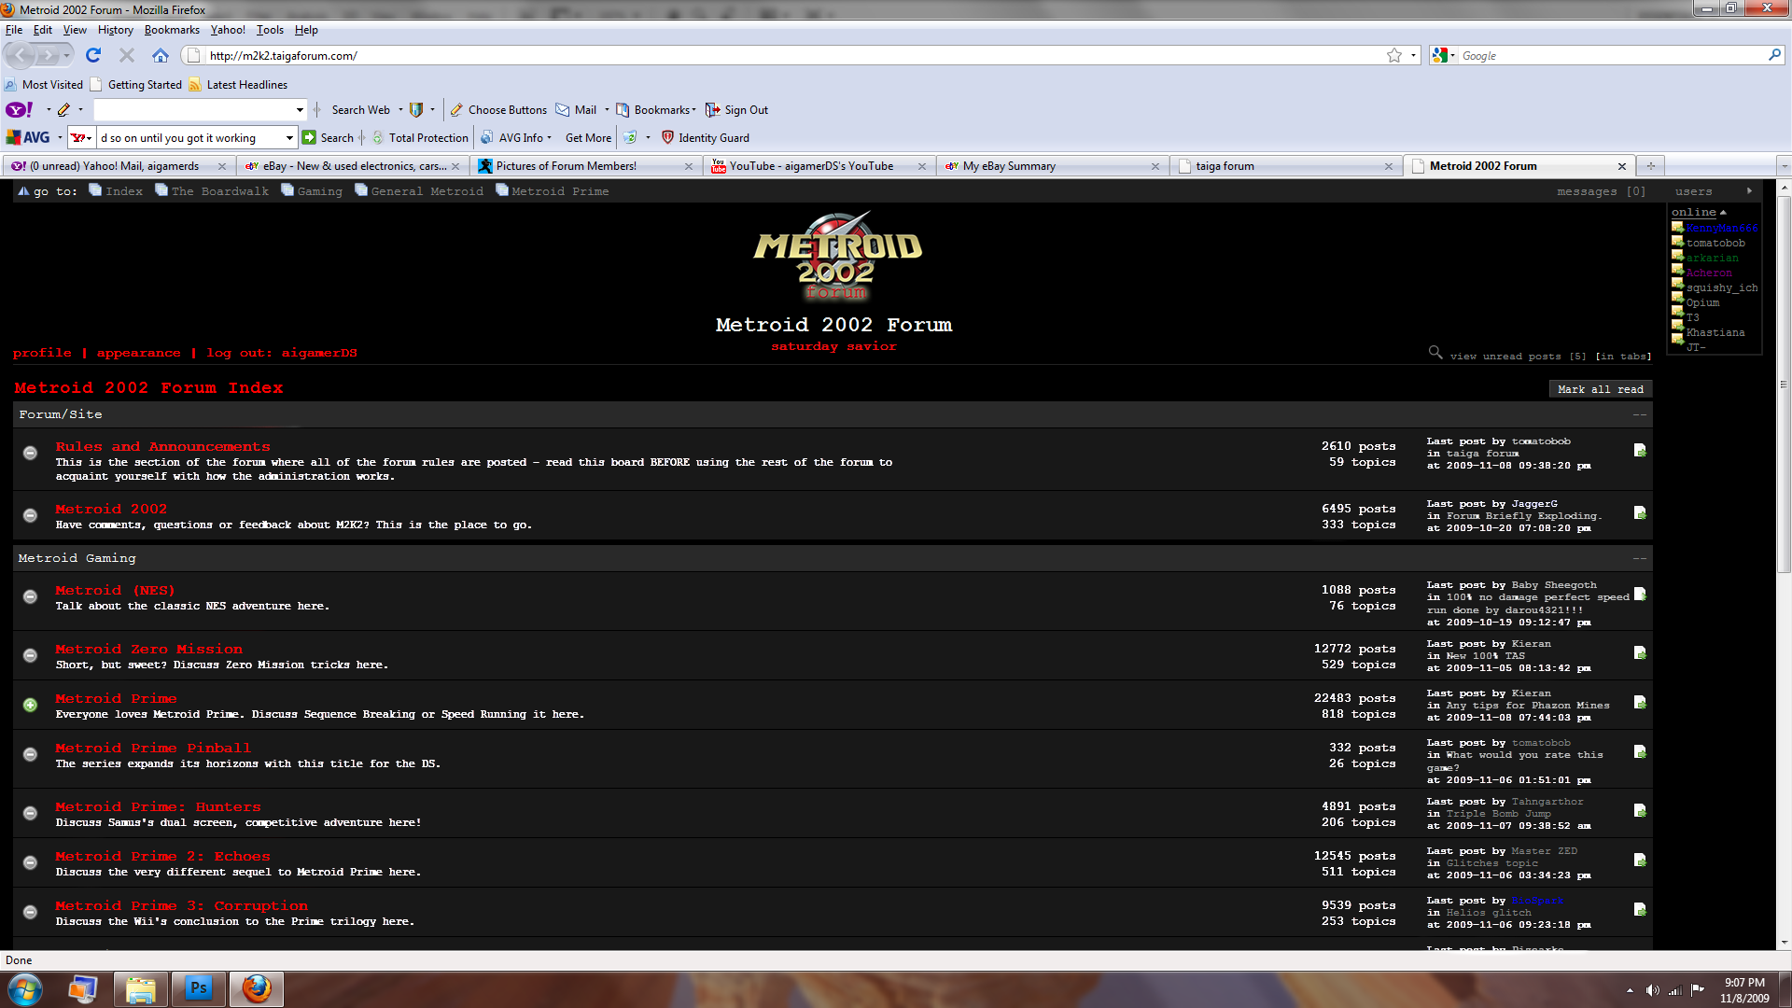Collapse the Metroid Gaming category
The height and width of the screenshot is (1008, 1792).
point(1640,559)
